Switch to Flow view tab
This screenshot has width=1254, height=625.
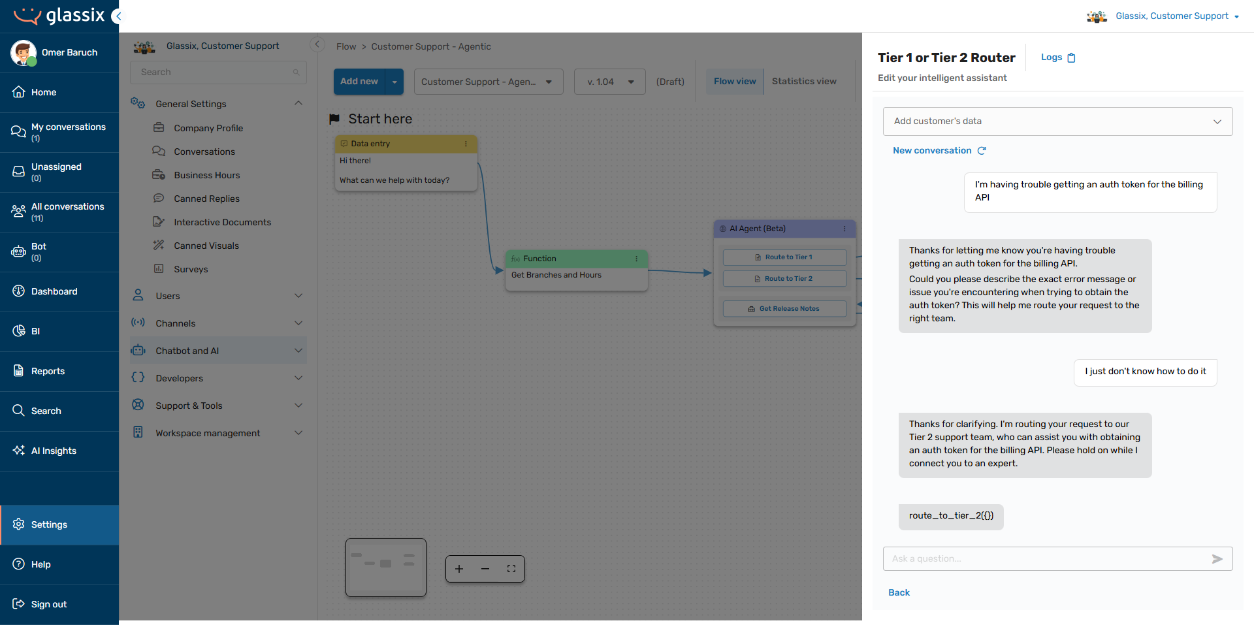tap(735, 81)
